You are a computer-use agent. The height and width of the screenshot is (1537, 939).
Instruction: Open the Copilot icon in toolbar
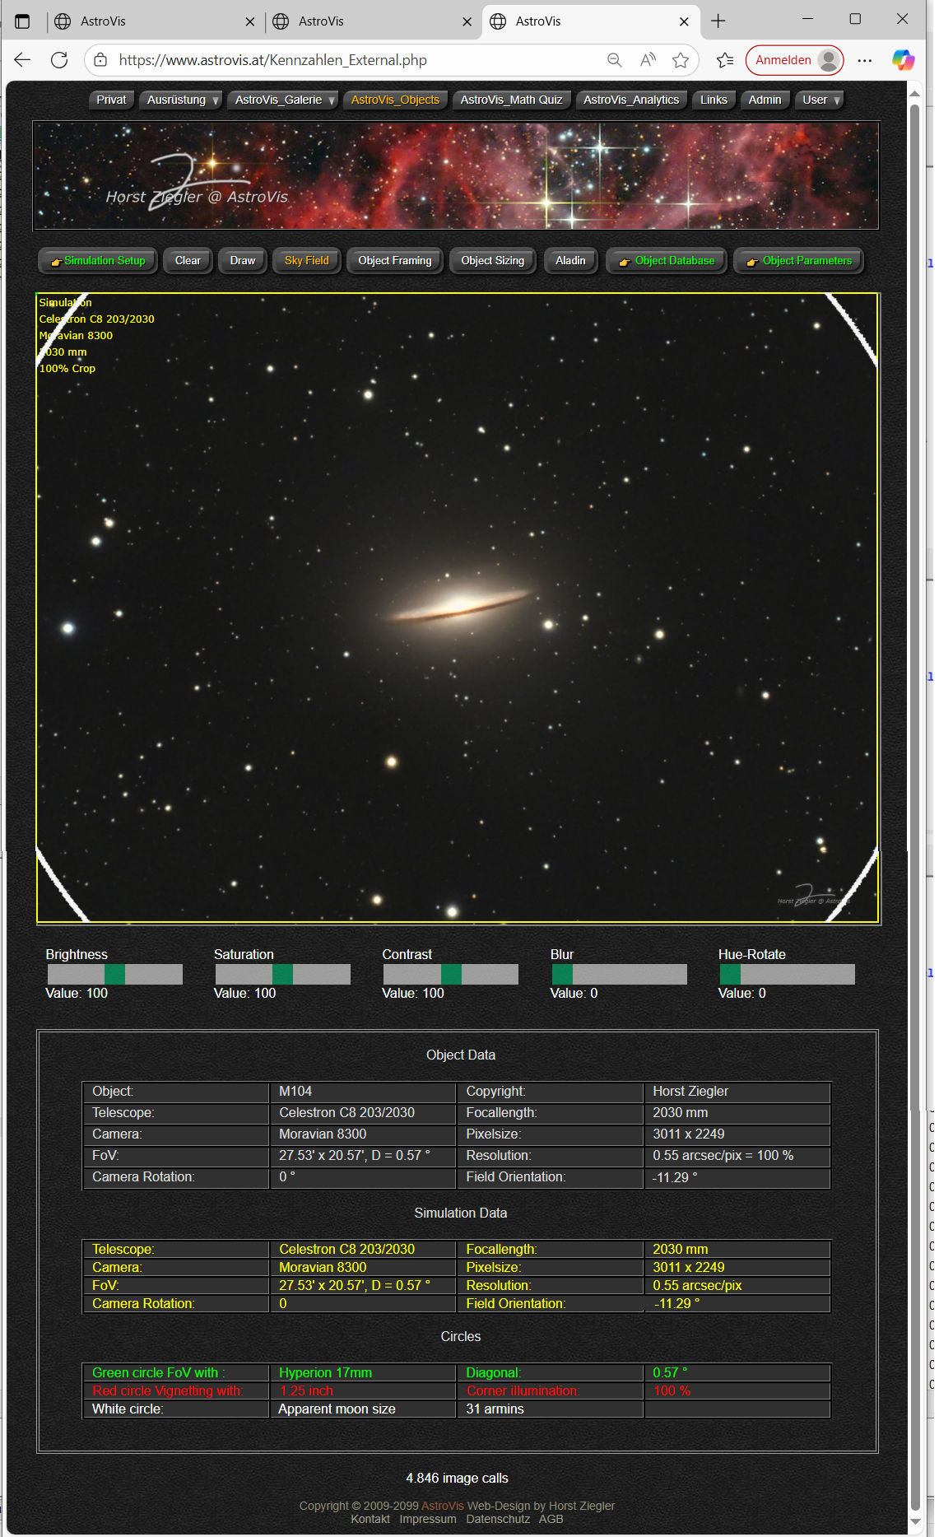pyautogui.click(x=903, y=60)
